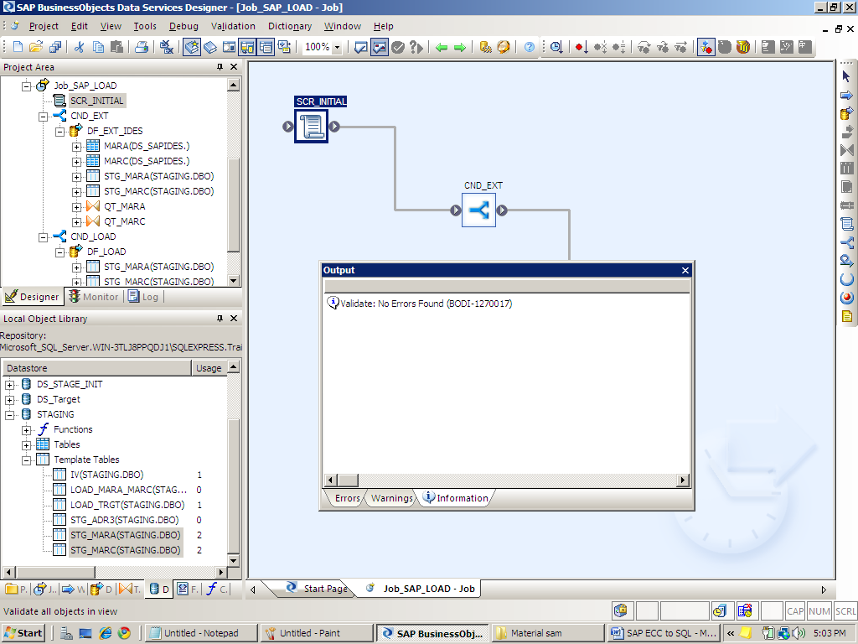Toggle the filters and breakpoints button

(706, 47)
